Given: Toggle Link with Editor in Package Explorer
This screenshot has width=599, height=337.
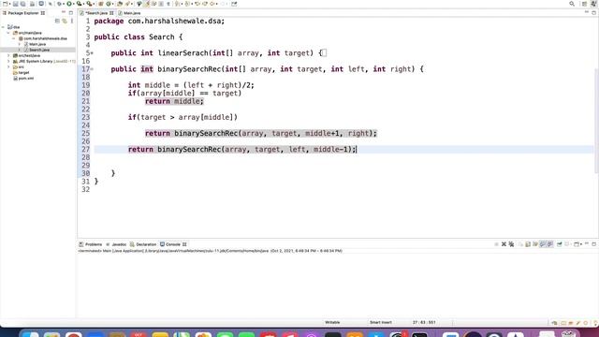Looking at the screenshot, I should tap(65, 21).
